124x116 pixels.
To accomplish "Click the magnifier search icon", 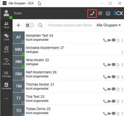I will [40, 25].
